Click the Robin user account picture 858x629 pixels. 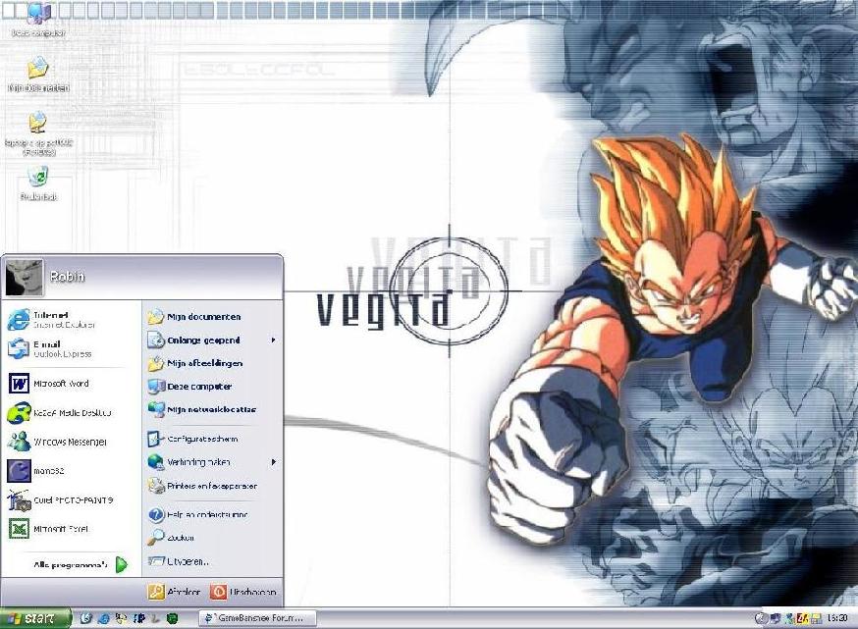click(24, 278)
